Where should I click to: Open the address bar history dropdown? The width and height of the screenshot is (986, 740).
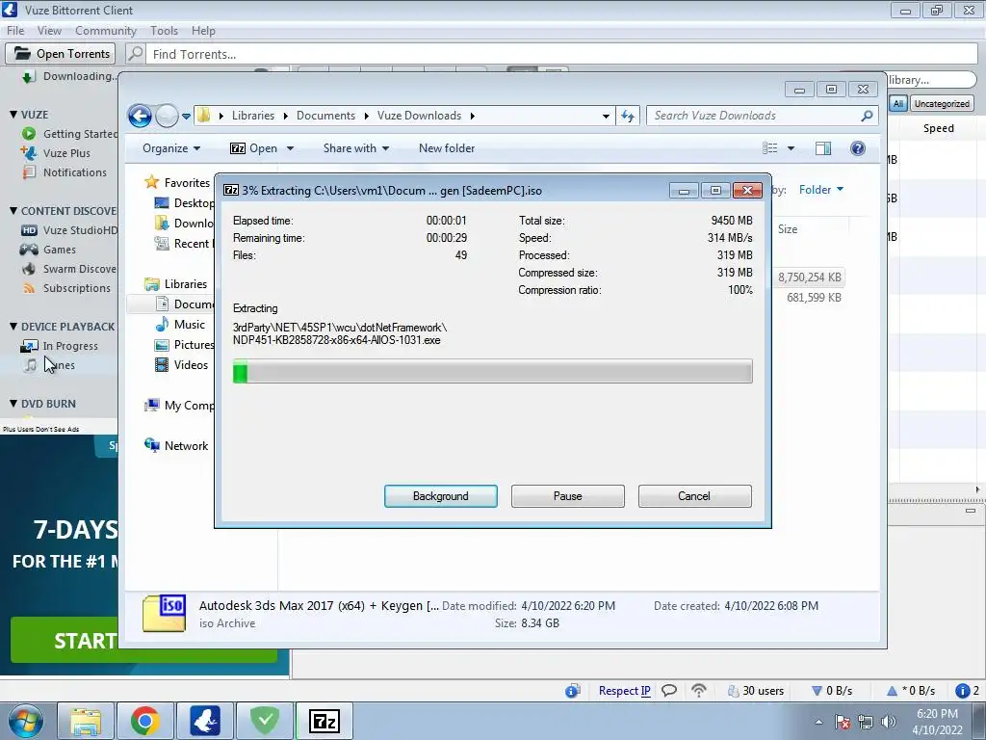click(x=606, y=116)
